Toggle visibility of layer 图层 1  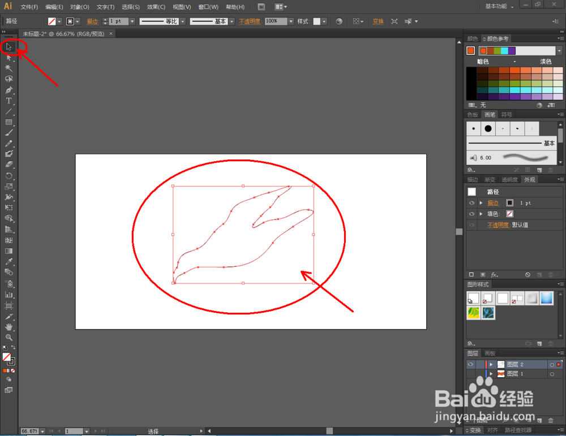pos(470,374)
